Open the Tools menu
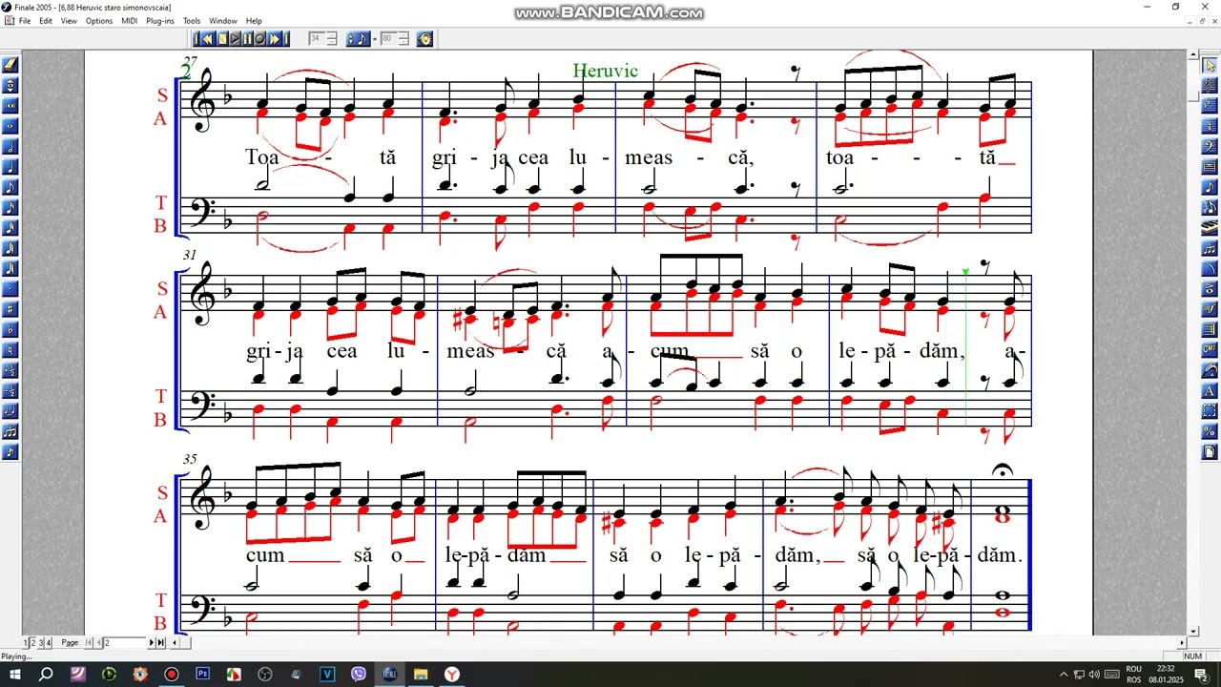 click(192, 21)
